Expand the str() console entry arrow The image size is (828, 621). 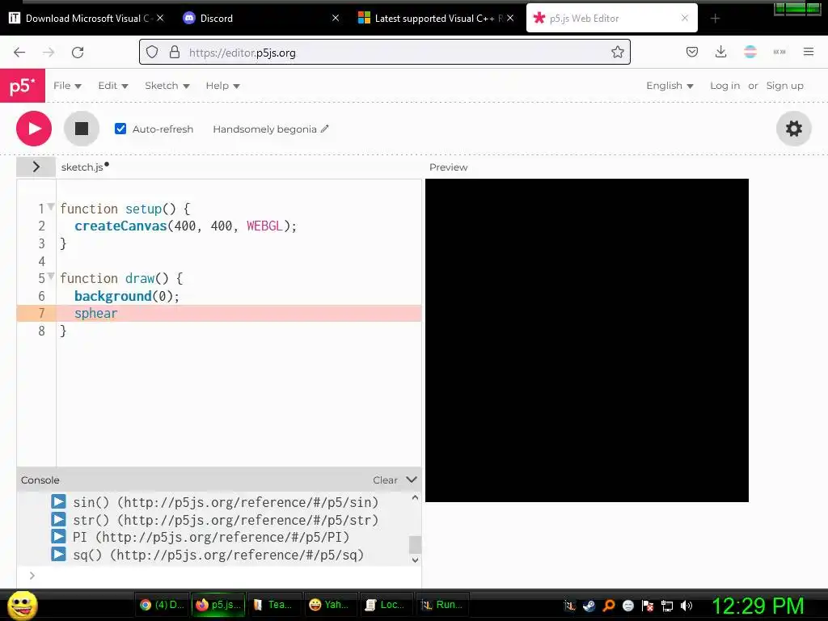(58, 520)
